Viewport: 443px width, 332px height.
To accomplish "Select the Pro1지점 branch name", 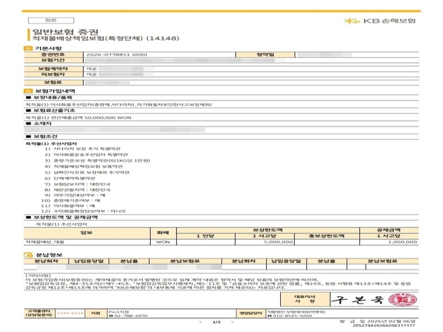I will click(119, 312).
